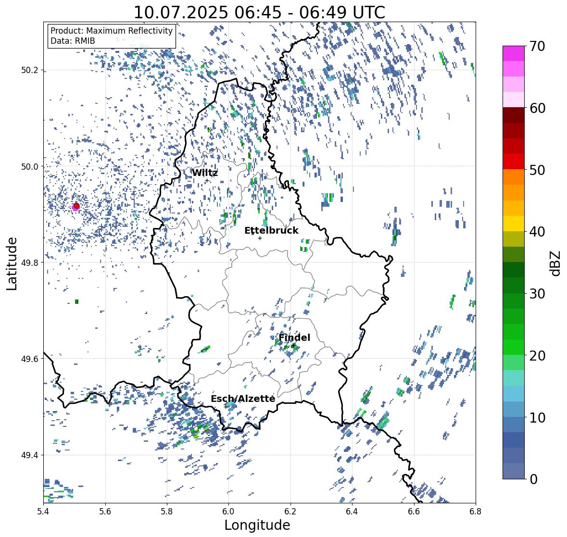Click the red radar marker dot
The width and height of the screenshot is (567, 537).
[x=76, y=206]
